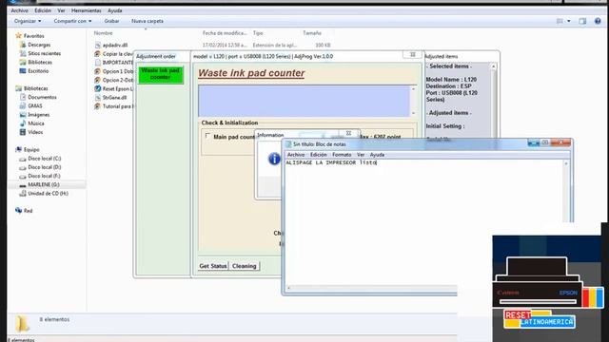Click up arrow of Adjusted items scrollbar

[x=493, y=66]
